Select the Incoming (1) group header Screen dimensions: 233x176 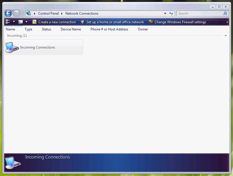(x=17, y=36)
